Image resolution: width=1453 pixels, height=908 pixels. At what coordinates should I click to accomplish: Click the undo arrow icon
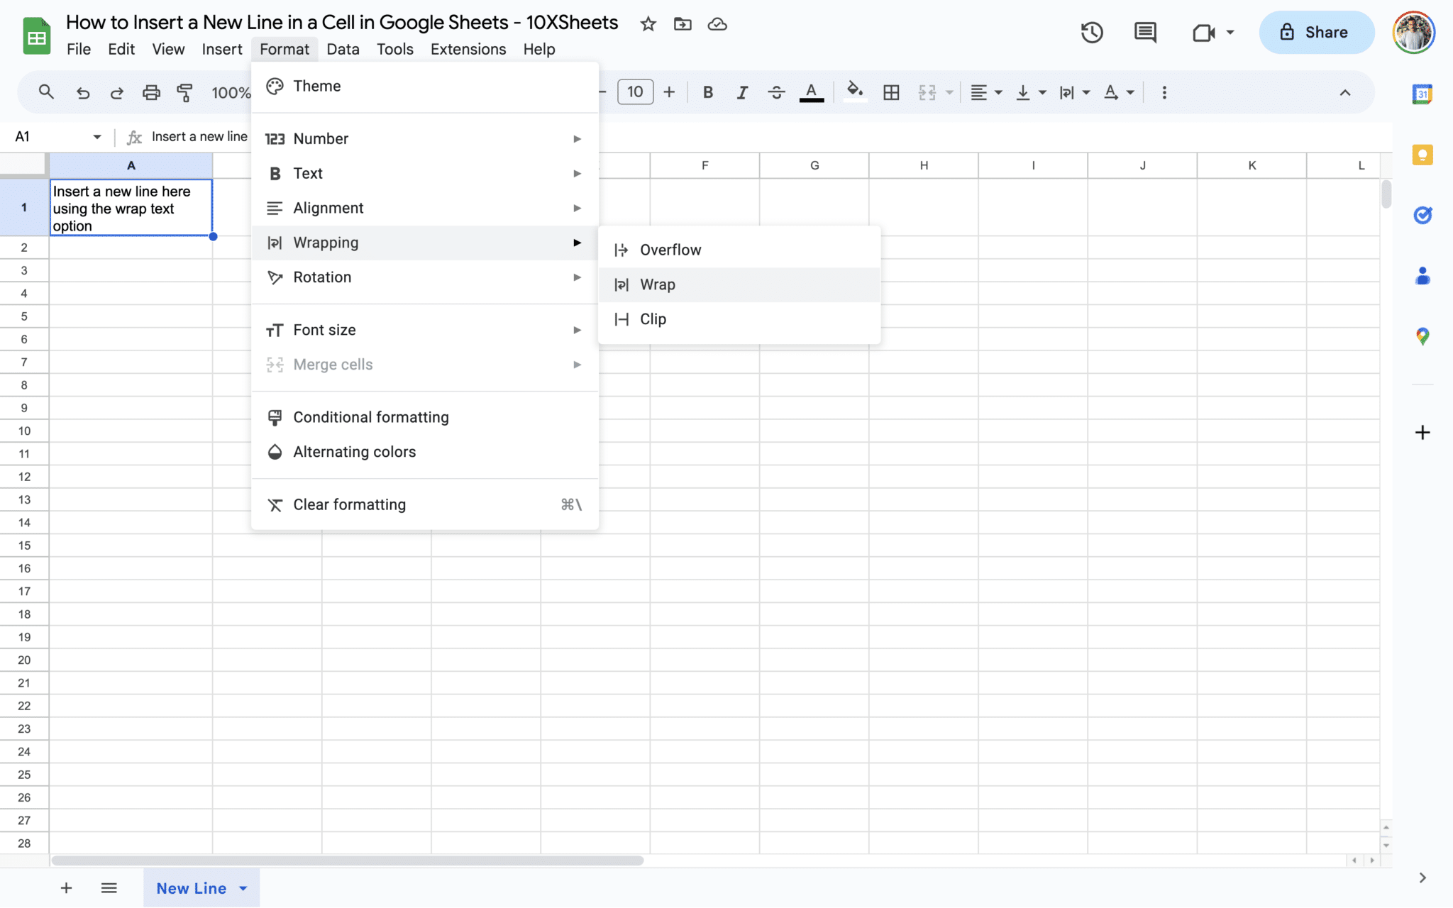click(x=83, y=92)
